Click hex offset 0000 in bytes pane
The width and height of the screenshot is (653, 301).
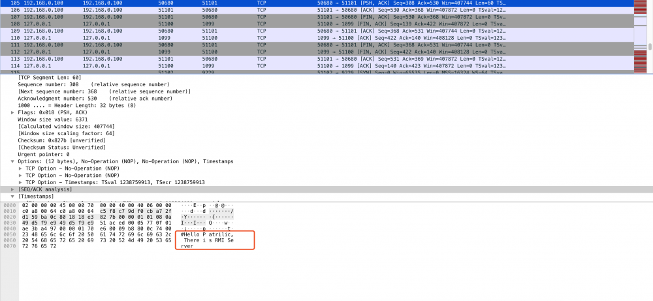[8, 205]
